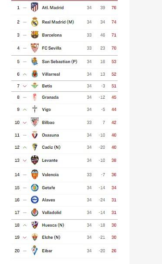Open the San Sebastian (P) team link
This screenshot has width=162, height=264.
pyautogui.click(x=60, y=62)
